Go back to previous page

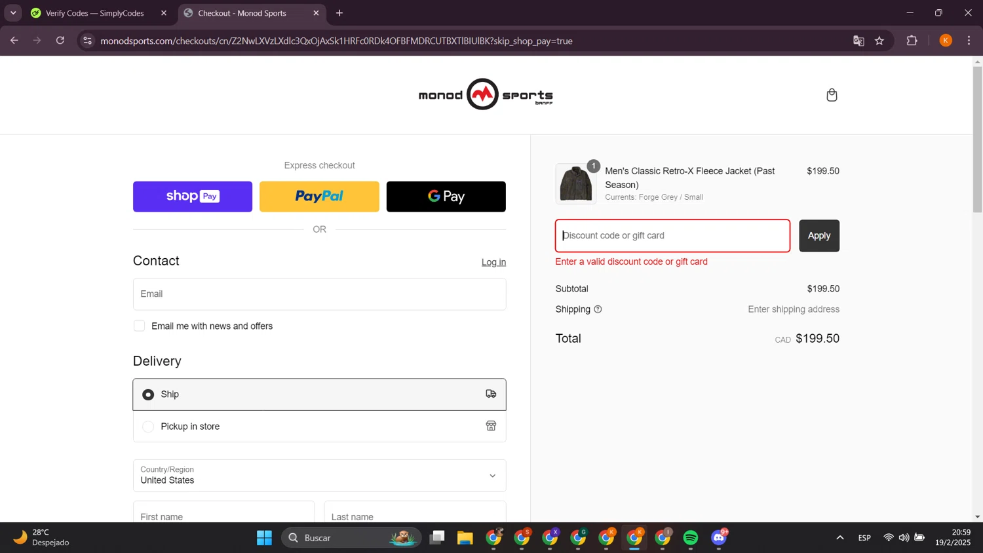pyautogui.click(x=14, y=41)
